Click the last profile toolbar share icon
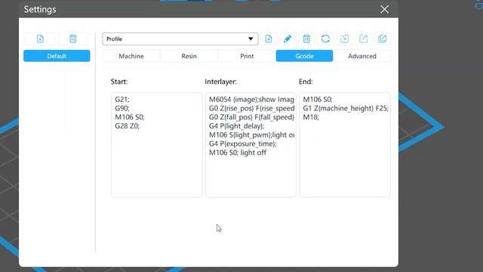 pos(383,39)
